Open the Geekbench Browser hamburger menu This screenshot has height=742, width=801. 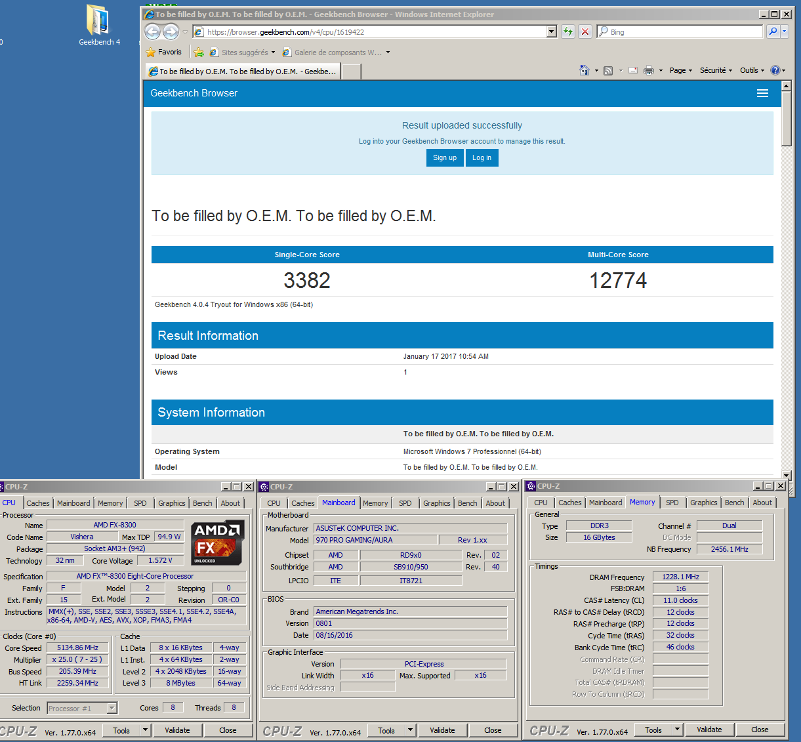(x=762, y=93)
